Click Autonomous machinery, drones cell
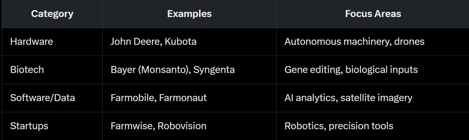 coord(354,42)
